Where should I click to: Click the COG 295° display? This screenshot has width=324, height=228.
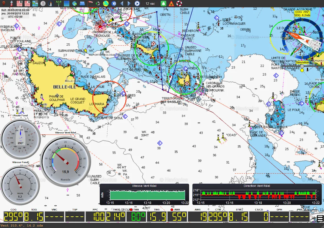13,217
